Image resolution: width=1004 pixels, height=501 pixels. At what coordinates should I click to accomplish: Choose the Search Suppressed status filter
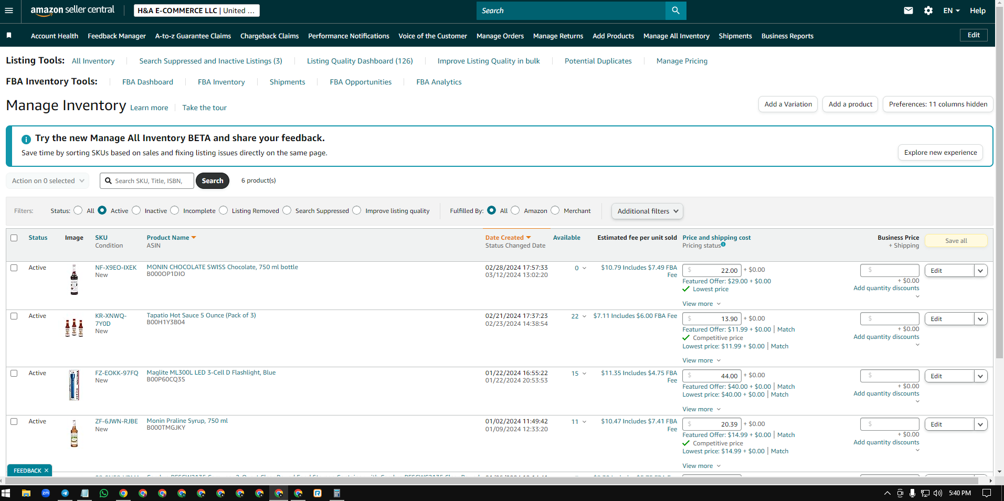287,210
